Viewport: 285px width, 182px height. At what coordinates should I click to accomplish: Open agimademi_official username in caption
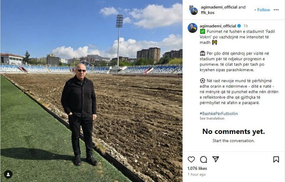[218, 26]
